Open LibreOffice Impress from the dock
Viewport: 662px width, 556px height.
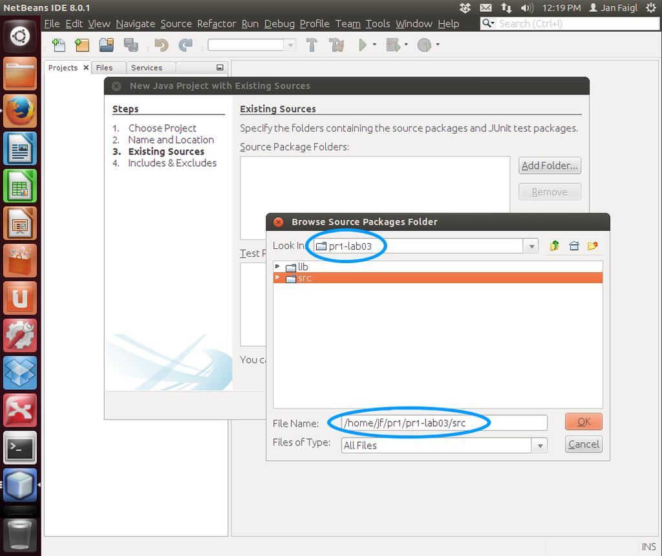click(x=20, y=223)
